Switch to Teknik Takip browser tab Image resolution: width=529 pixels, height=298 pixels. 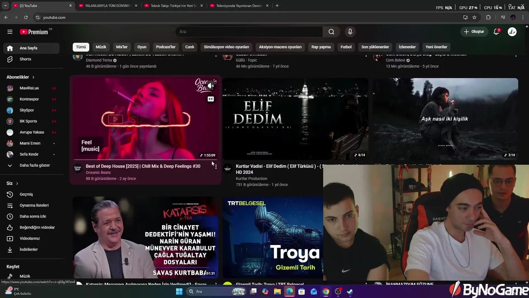(173, 6)
